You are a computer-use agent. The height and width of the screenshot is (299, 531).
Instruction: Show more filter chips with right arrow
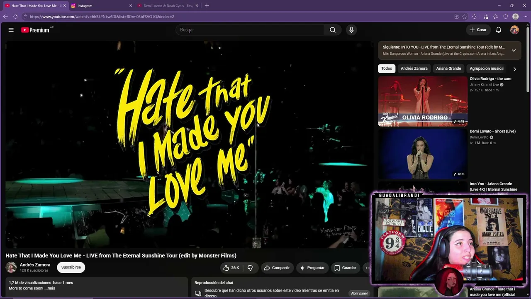(515, 69)
